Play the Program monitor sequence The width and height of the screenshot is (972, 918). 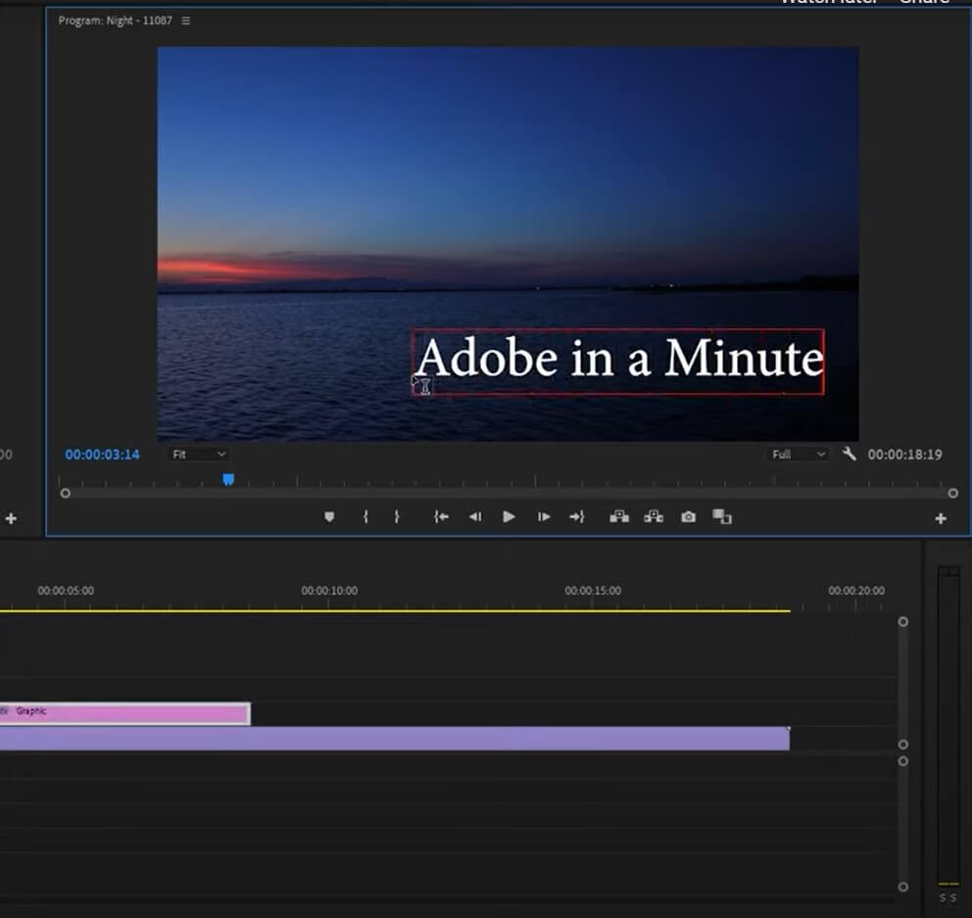(x=509, y=517)
